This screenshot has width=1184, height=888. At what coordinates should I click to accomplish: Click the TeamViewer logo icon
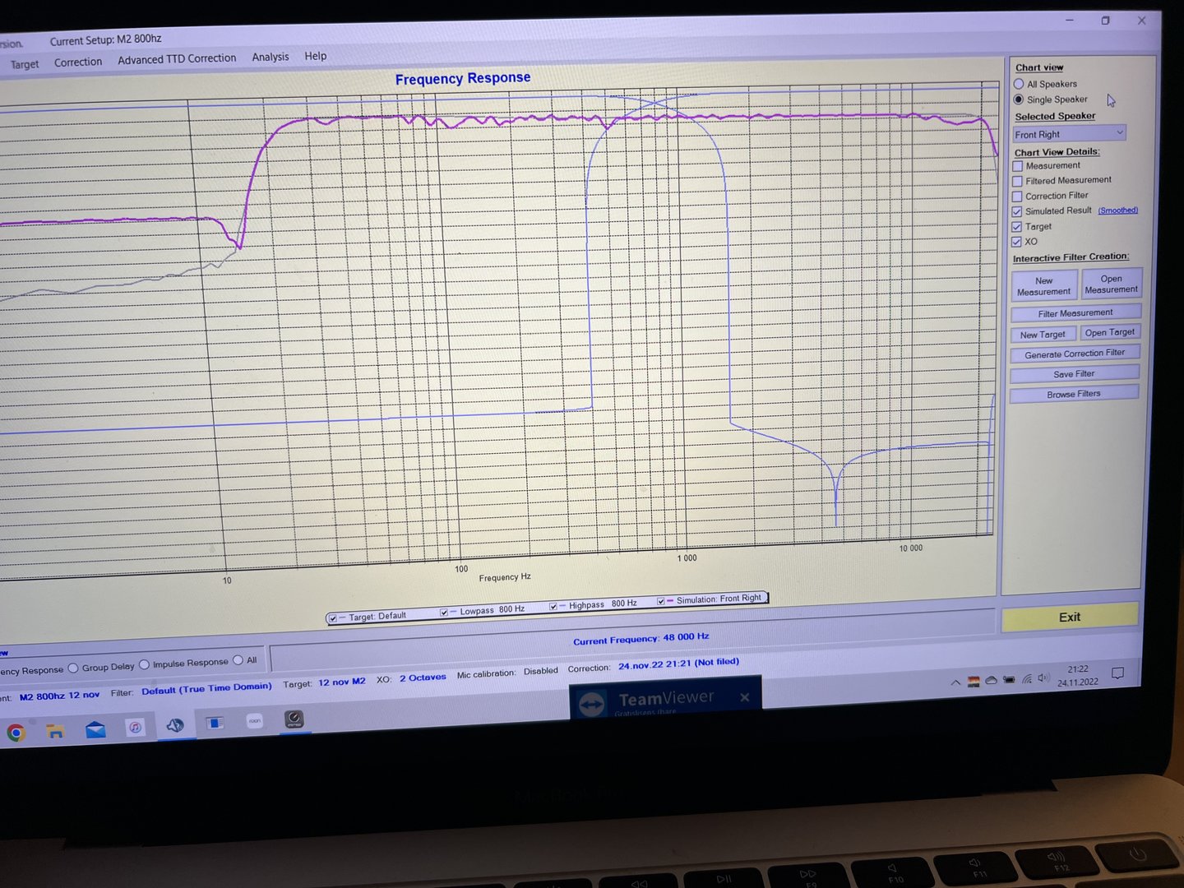pos(592,705)
